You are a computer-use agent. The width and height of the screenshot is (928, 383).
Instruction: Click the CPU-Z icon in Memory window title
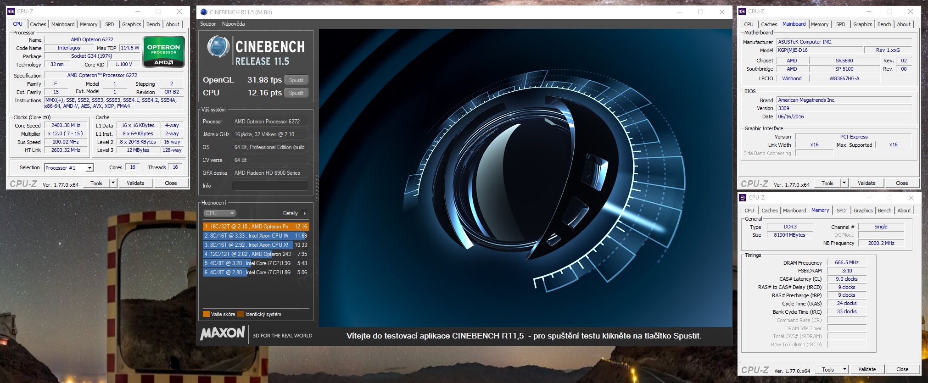tap(743, 198)
